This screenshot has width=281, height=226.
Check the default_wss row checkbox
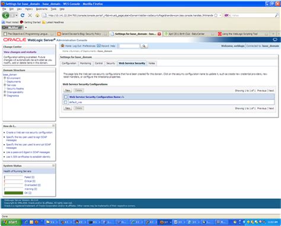pyautogui.click(x=66, y=102)
